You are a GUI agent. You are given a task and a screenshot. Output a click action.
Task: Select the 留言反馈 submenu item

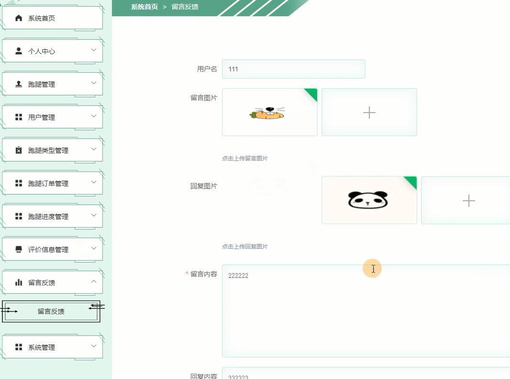click(51, 311)
